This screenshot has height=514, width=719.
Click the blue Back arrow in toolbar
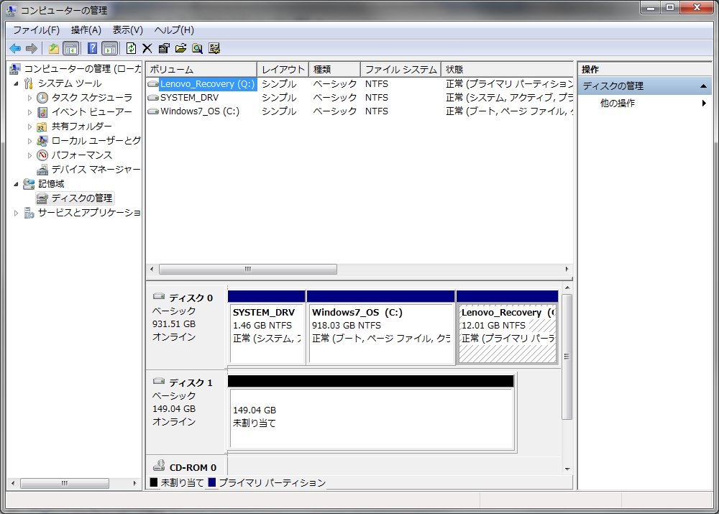(14, 48)
